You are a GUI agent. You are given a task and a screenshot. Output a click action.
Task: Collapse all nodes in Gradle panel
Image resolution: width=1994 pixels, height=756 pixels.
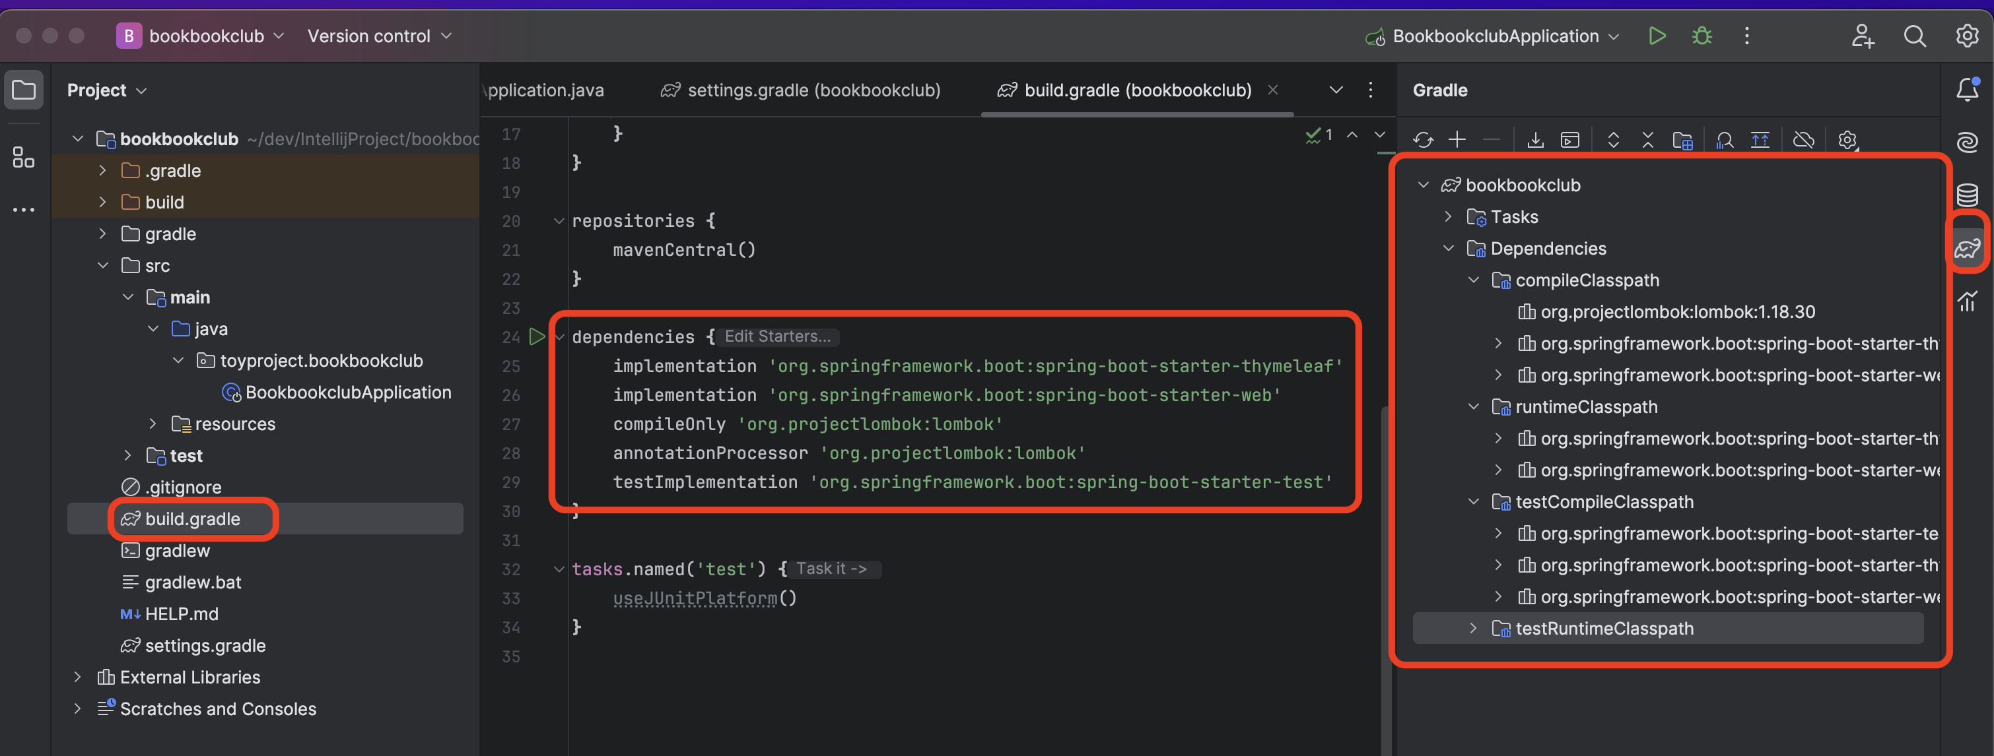click(x=1647, y=140)
